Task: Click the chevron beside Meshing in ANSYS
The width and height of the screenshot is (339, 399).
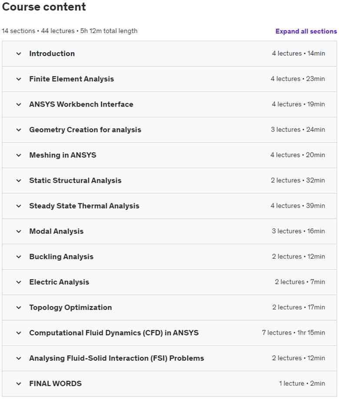Action: click(19, 155)
